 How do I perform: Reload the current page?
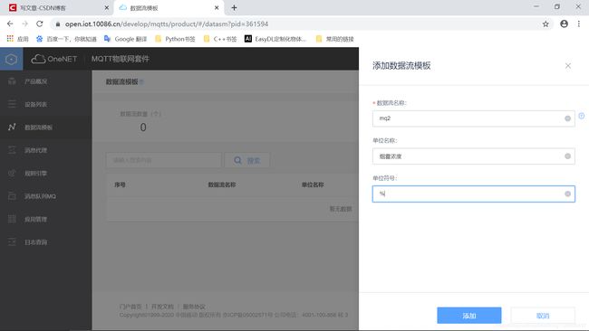tap(40, 24)
